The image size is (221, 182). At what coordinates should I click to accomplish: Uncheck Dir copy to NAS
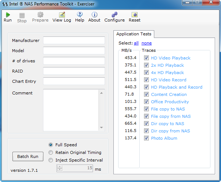tap(146, 124)
